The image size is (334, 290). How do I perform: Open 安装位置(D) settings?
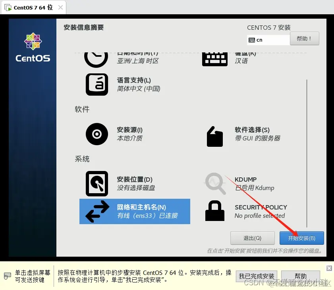coord(135,179)
